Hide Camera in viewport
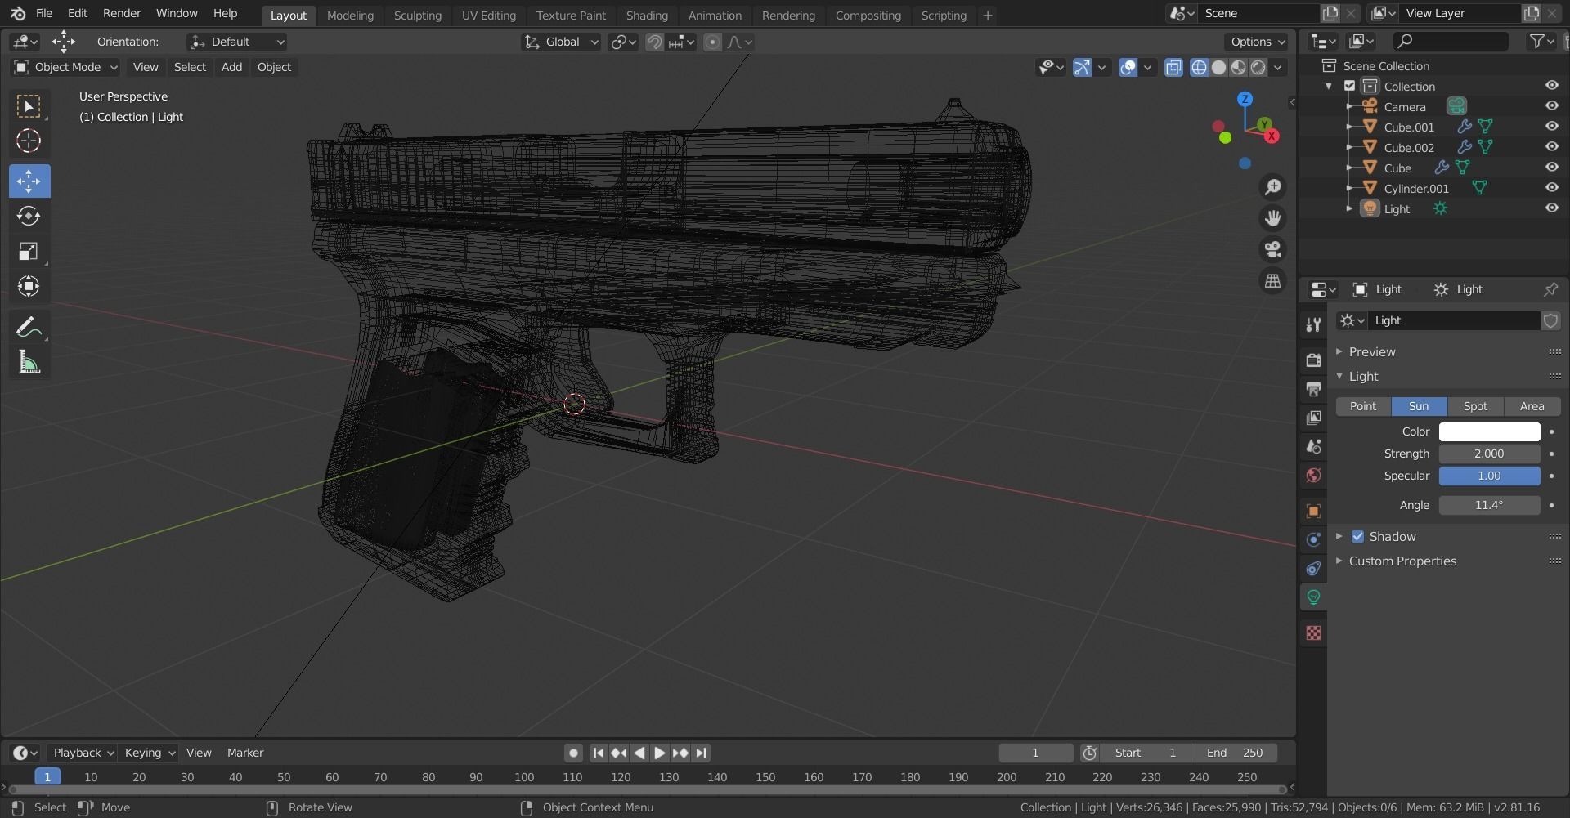This screenshot has height=818, width=1570. pyautogui.click(x=1551, y=105)
